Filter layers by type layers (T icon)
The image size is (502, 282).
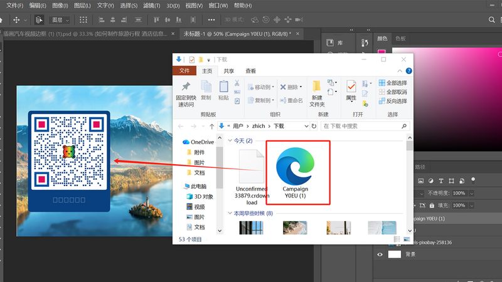441,181
